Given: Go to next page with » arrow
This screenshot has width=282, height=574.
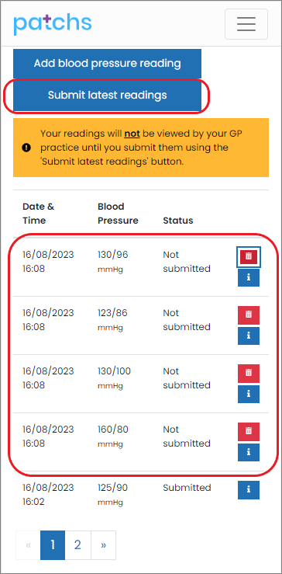Looking at the screenshot, I should [x=103, y=545].
